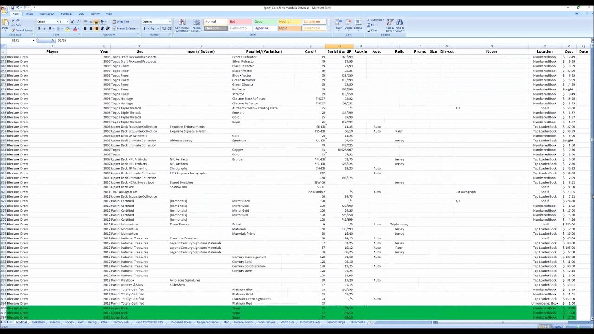Click the Name Box showing G171
This screenshot has width=594, height=334.
tap(17, 41)
